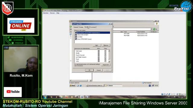The image size is (193, 108).
Task: Toggle Allow checkbox for List Folder Contents
Action: point(99,57)
